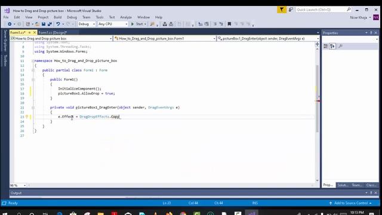Image resolution: width=382 pixels, height=215 pixels.
Task: Switch to Team Explorer bottom tab
Action: (x=357, y=185)
